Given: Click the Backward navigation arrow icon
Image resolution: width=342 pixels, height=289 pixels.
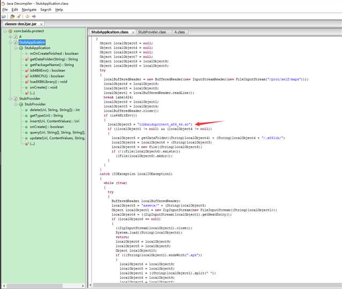Looking at the screenshot, I should pyautogui.click(x=27, y=17).
